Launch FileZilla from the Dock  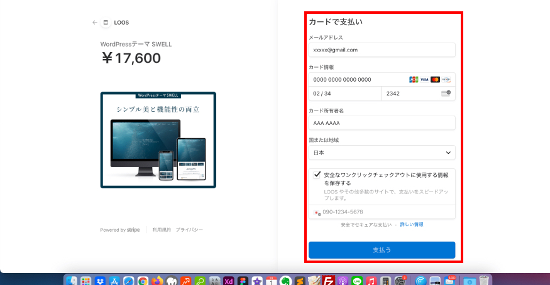pyautogui.click(x=329, y=281)
